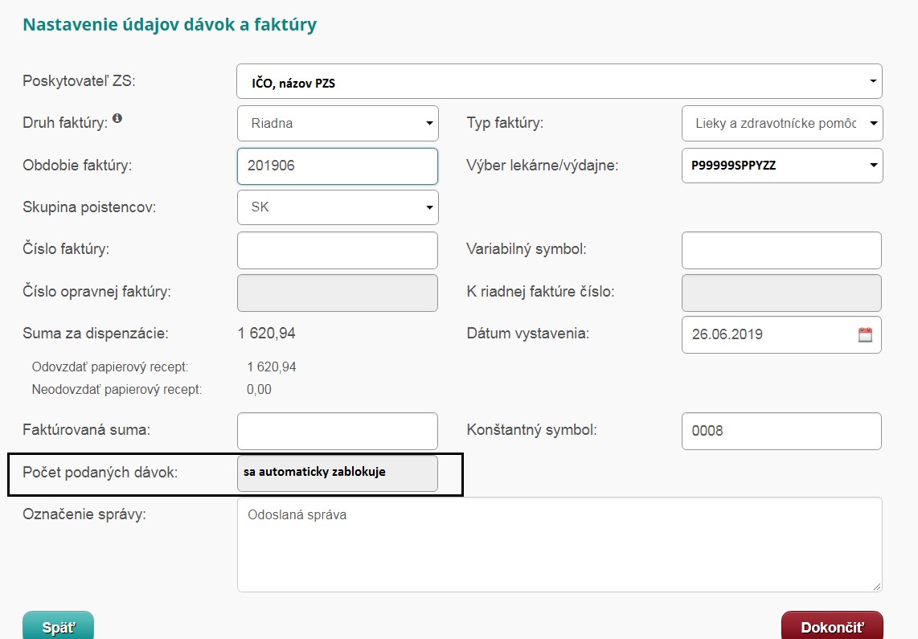The image size is (918, 639).
Task: Click the disabled Číslo opravnej faktúry field
Action: pyautogui.click(x=338, y=293)
